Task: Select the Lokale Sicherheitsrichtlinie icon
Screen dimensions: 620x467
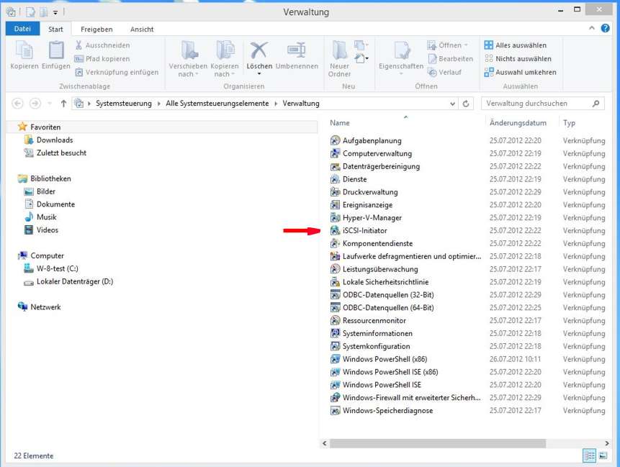Action: (335, 282)
